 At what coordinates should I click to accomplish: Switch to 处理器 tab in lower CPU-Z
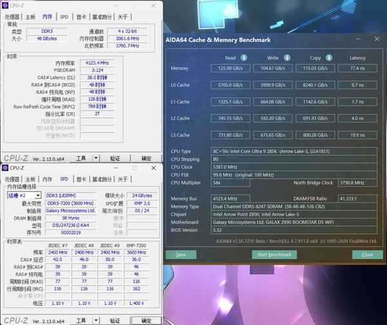12,179
